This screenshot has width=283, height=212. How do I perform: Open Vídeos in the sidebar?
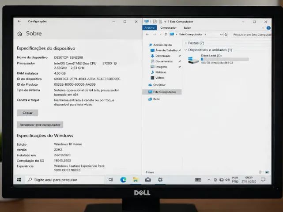(159, 78)
